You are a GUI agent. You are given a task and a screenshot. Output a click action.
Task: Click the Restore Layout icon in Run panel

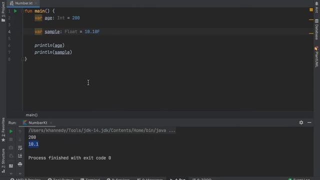pyautogui.click(x=11, y=165)
